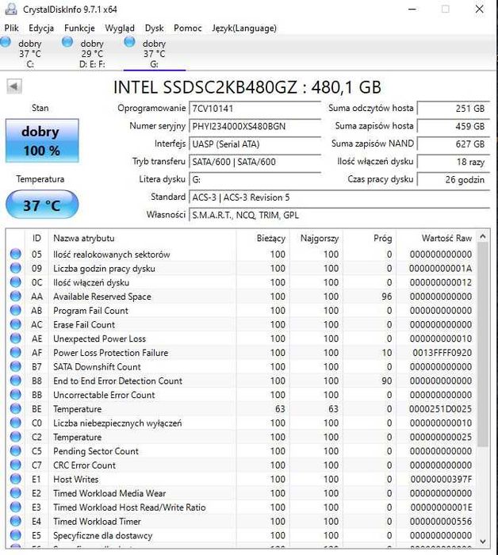Click the dobry 100 % health status button
This screenshot has height=555, width=498.
coord(42,141)
